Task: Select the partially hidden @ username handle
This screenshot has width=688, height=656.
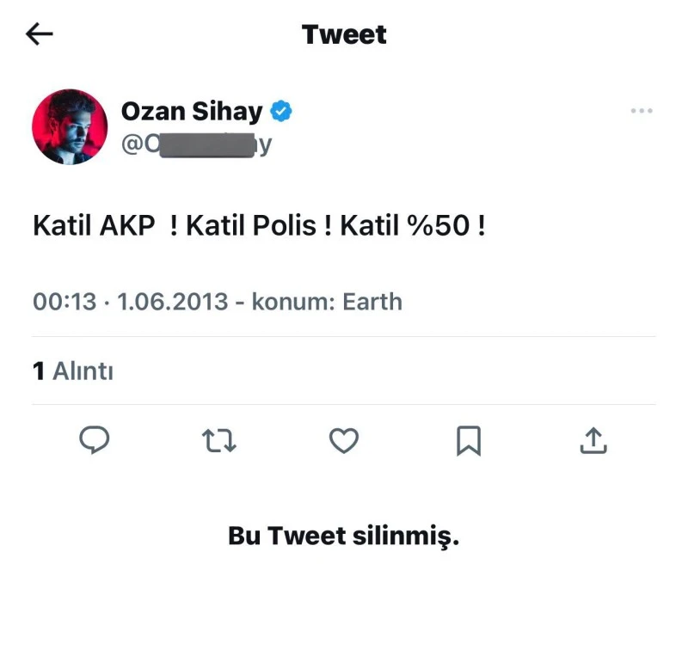Action: 196,144
